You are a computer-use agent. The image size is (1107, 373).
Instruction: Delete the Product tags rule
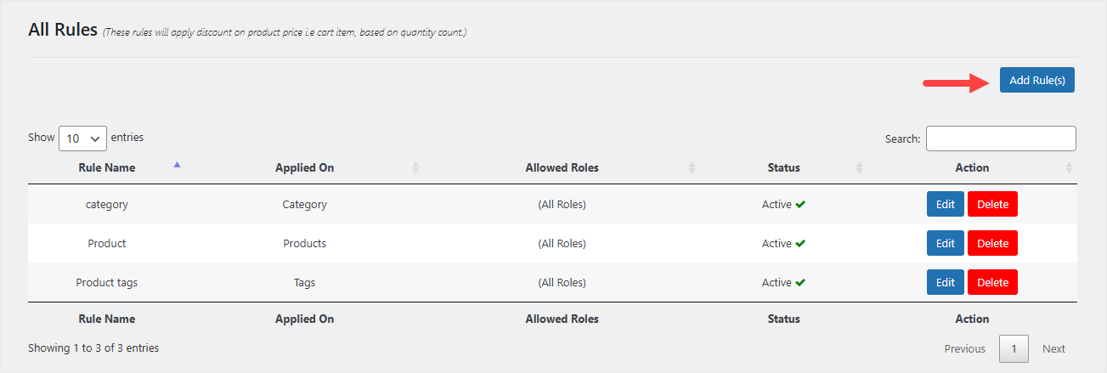[992, 283]
